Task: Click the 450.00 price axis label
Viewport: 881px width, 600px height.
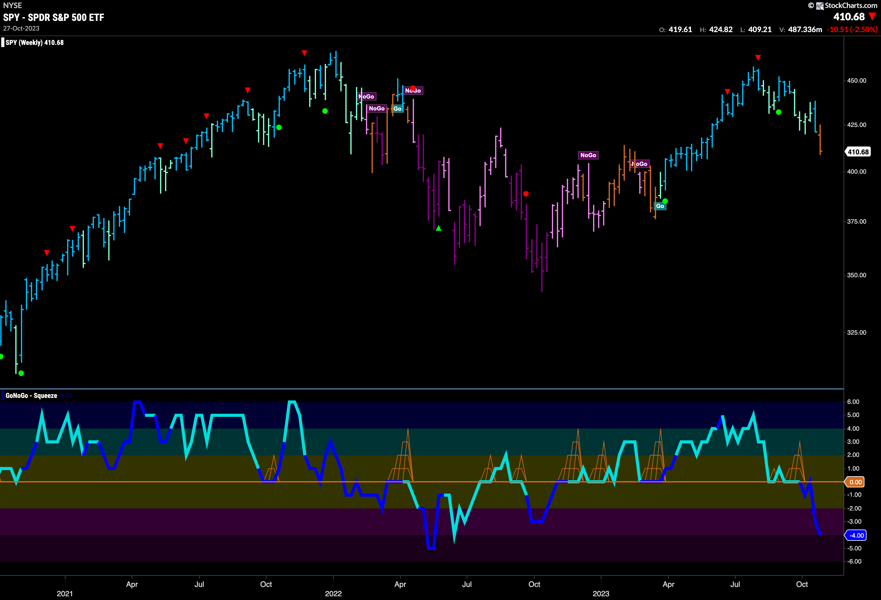Action: (856, 81)
